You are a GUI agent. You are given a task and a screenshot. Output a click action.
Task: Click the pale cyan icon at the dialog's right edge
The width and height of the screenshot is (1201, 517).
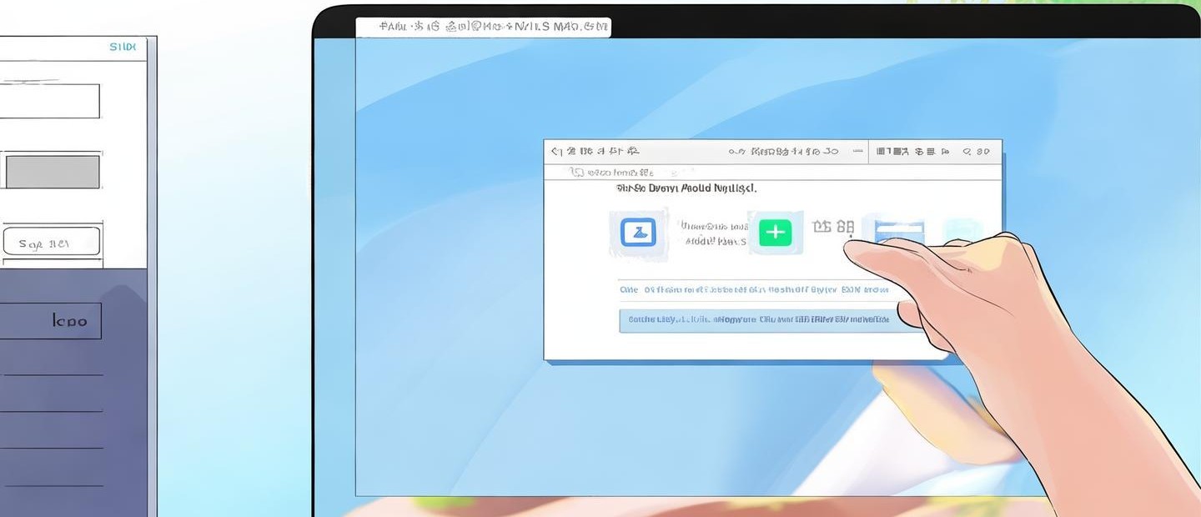962,231
